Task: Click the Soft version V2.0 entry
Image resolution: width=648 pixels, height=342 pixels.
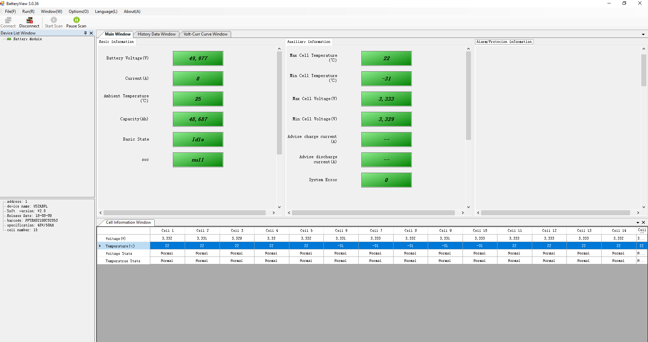Action: (26, 211)
